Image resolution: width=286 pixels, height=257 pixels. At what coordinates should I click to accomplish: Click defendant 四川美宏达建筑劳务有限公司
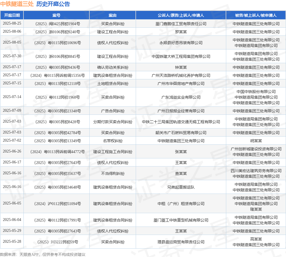pyautogui.click(x=256, y=171)
